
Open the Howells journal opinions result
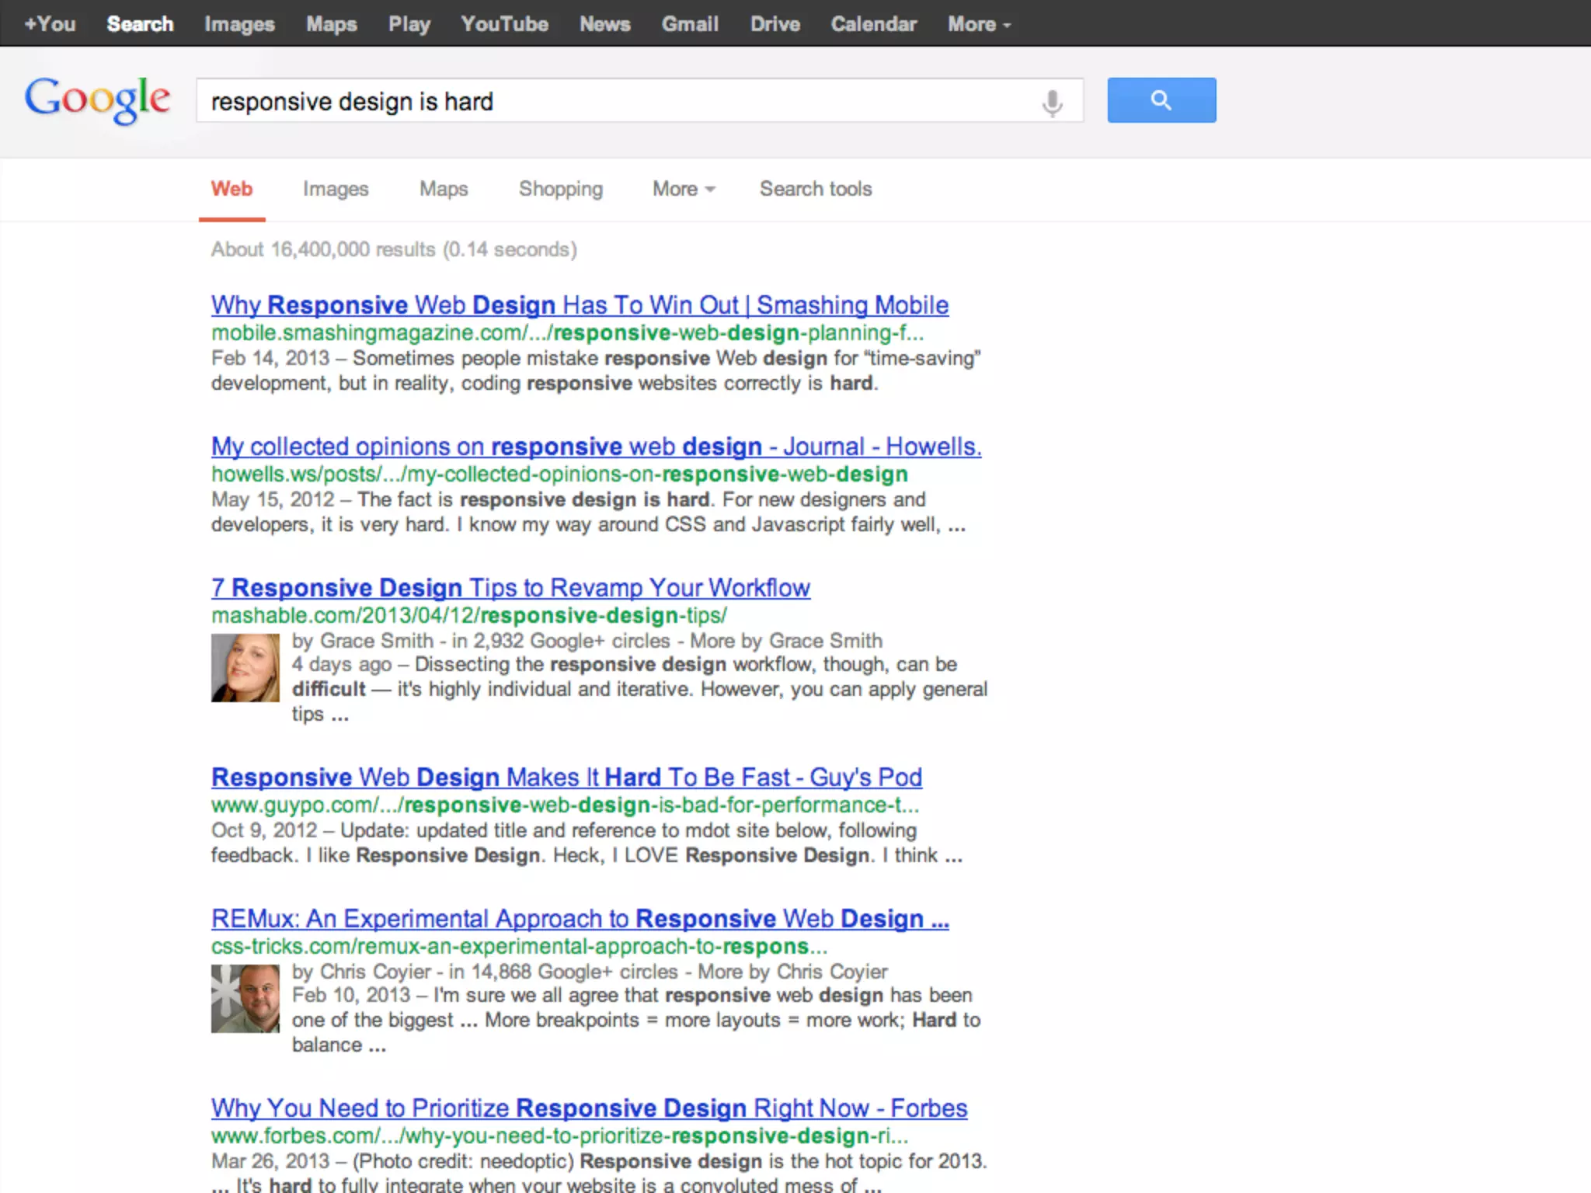[596, 447]
